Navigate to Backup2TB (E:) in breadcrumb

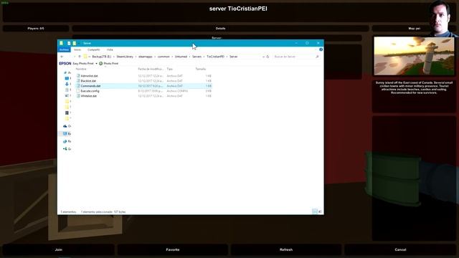click(102, 57)
